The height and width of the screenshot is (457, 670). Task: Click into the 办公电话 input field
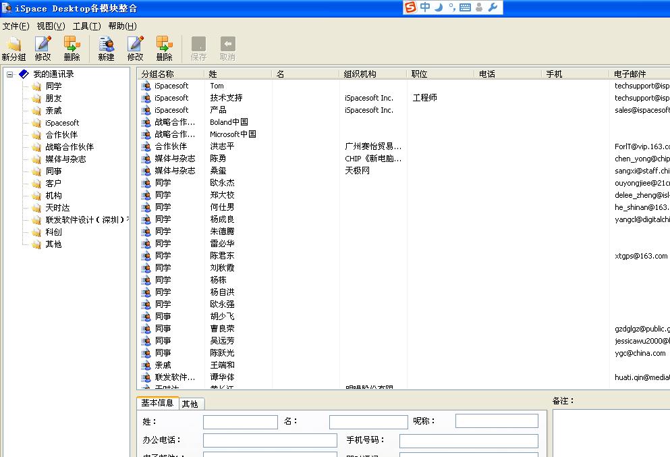[270, 441]
